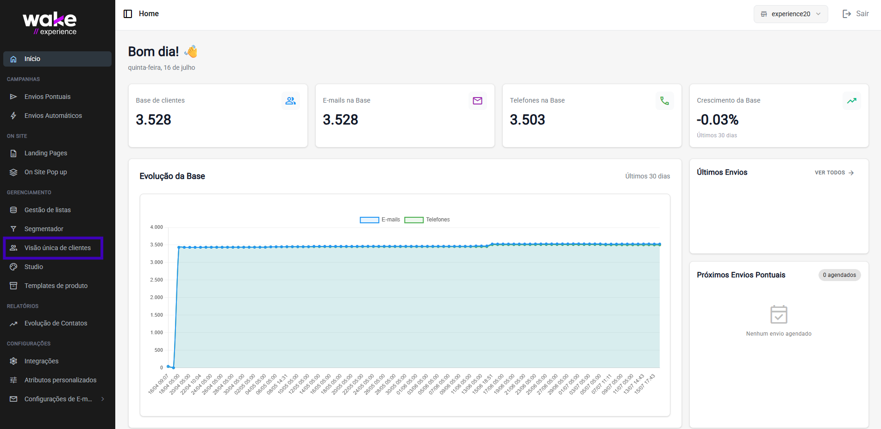The image size is (881, 429).
Task: Expand the Configurações de E-mail submenu chevron
Action: coord(103,399)
